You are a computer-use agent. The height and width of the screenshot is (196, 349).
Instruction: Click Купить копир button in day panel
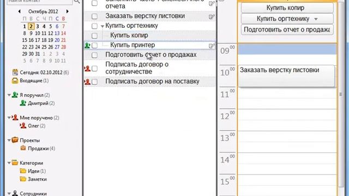tap(287, 8)
